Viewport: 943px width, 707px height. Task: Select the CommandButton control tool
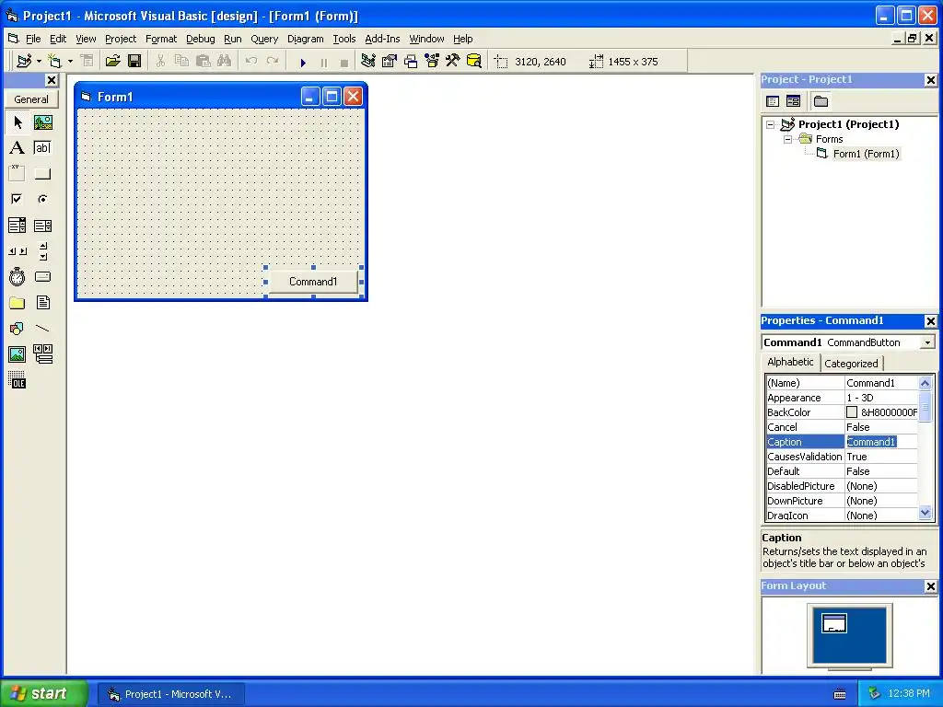pos(42,174)
